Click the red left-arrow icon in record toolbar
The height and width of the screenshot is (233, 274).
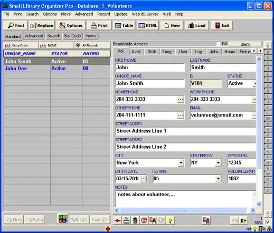point(117,220)
